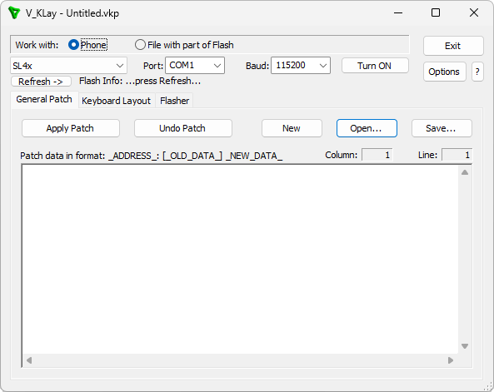Click inside the patch data text area

coord(240,260)
